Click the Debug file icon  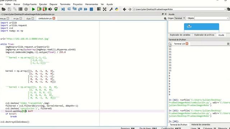pos(63,9)
